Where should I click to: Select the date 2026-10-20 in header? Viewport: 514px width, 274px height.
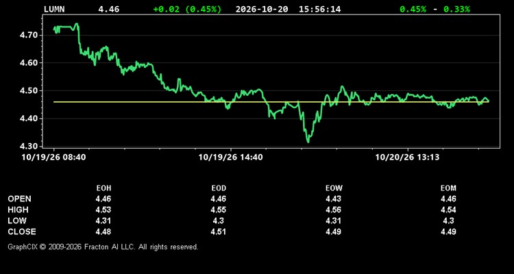click(x=262, y=9)
